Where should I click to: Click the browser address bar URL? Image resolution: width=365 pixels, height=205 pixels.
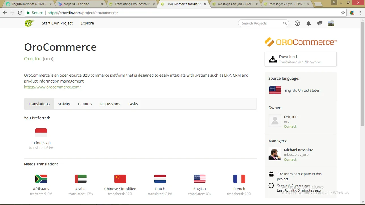[83, 13]
